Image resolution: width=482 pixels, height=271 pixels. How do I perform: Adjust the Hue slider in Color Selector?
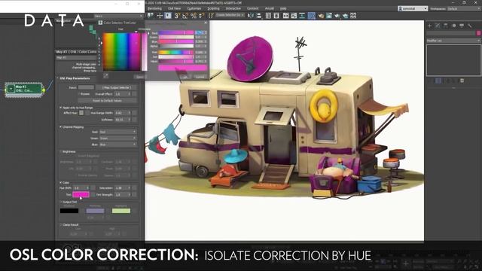[x=176, y=52]
